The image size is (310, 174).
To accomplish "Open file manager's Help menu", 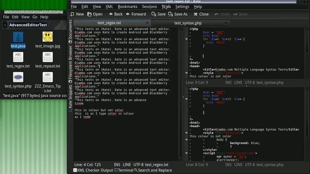I will click(44, 17).
